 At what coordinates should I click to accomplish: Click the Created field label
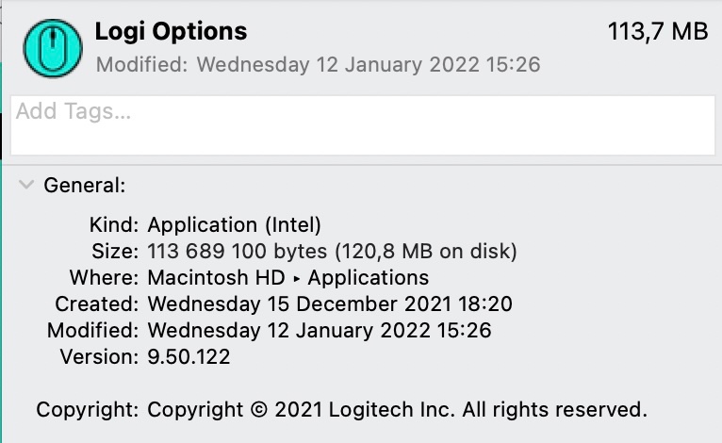click(97, 304)
